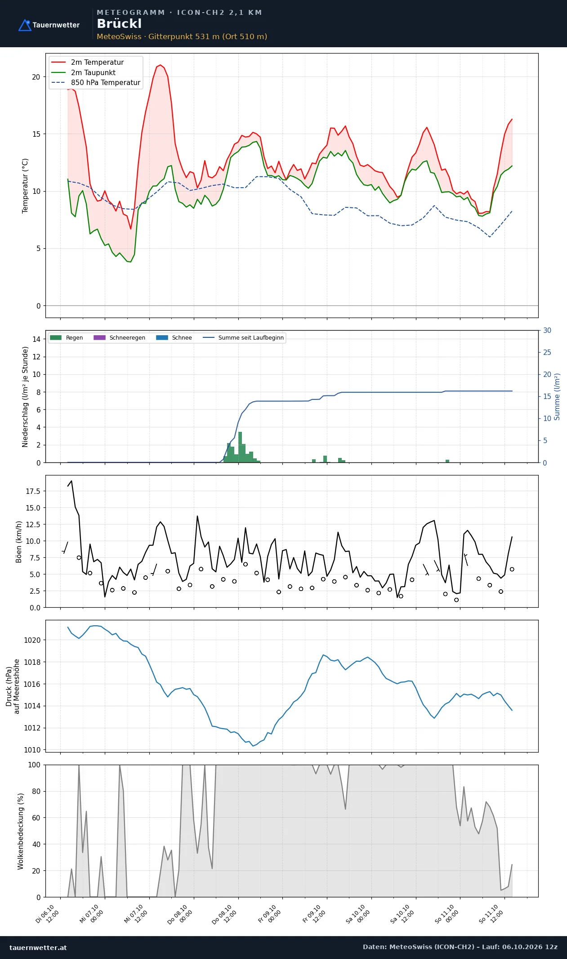The height and width of the screenshot is (959, 567).
Task: Click the Daten: MeteoSwiss Lauf 06.10.2026 12z footer
Action: pyautogui.click(x=460, y=947)
